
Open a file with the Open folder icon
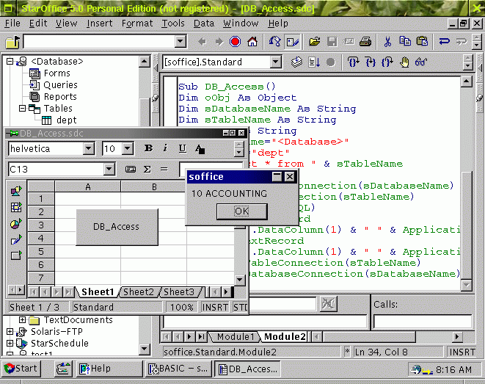tap(315, 41)
